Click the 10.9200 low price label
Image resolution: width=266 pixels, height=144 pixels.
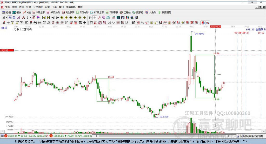point(164,117)
